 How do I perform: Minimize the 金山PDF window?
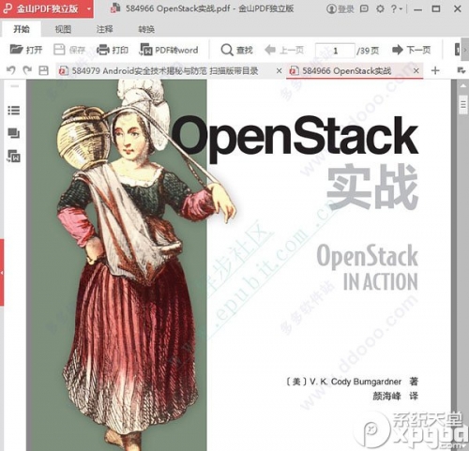pos(417,9)
